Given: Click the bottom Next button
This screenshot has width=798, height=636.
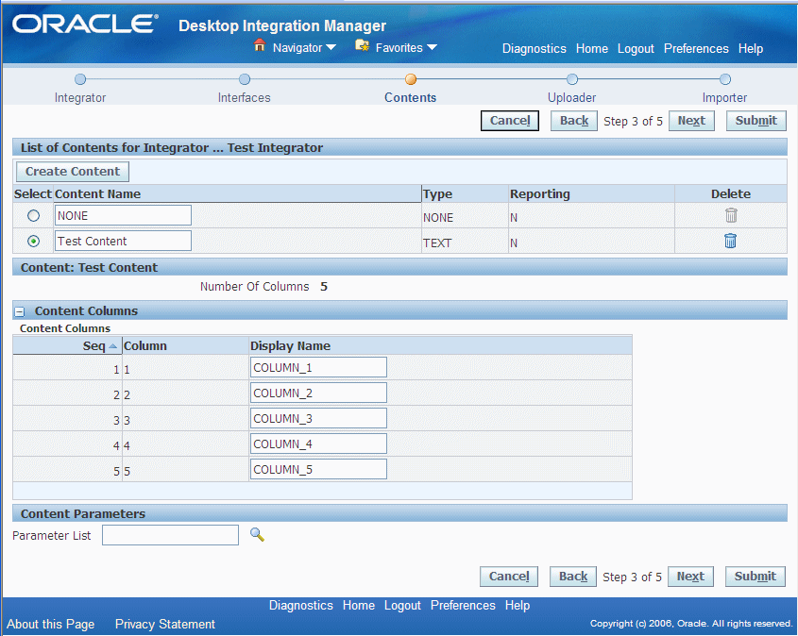Looking at the screenshot, I should pyautogui.click(x=690, y=577).
